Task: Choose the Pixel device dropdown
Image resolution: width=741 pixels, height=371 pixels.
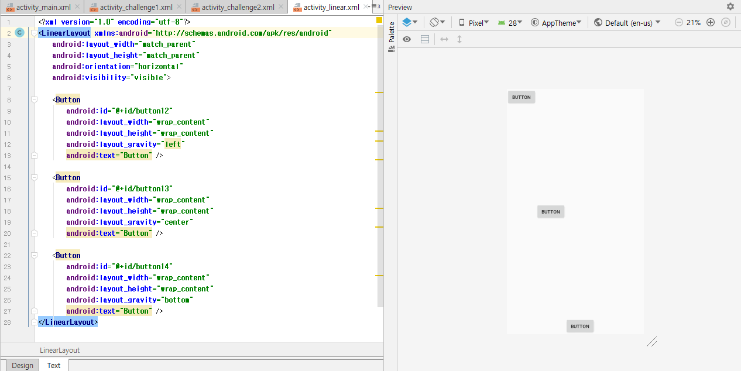Action: pyautogui.click(x=474, y=22)
